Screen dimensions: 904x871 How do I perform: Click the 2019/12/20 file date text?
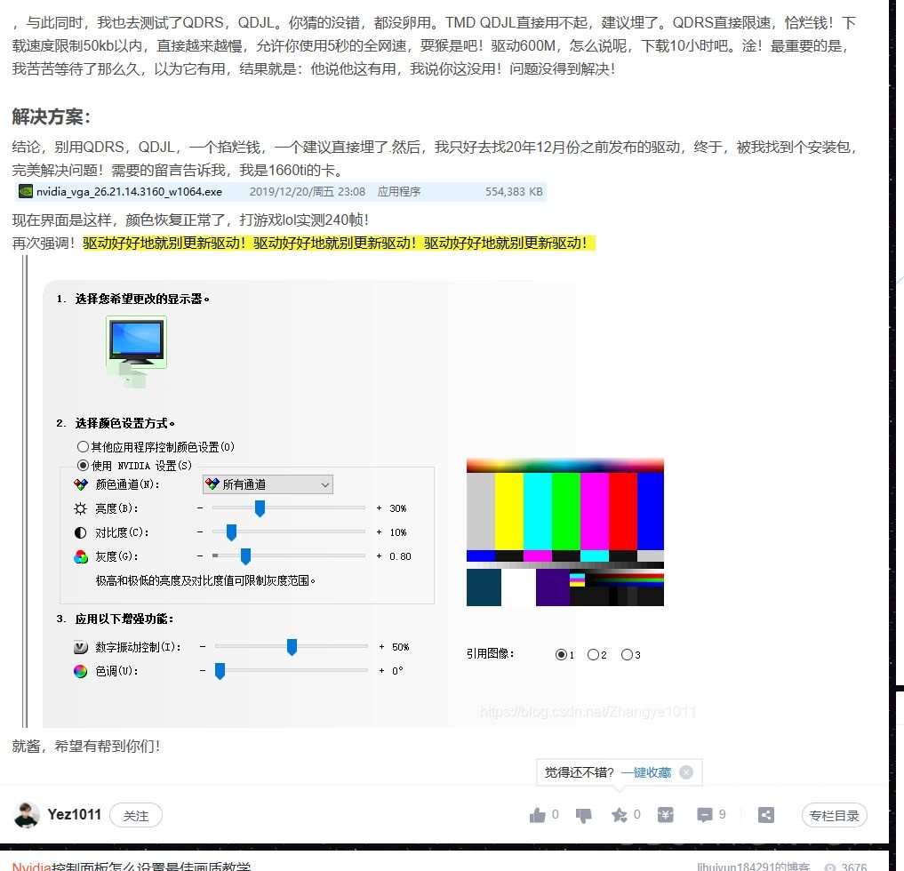pos(308,191)
